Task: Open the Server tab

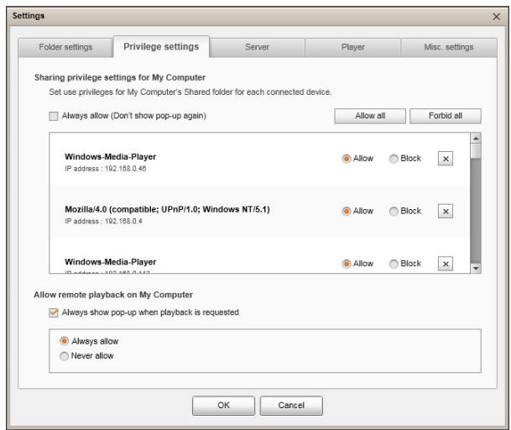Action: (257, 47)
